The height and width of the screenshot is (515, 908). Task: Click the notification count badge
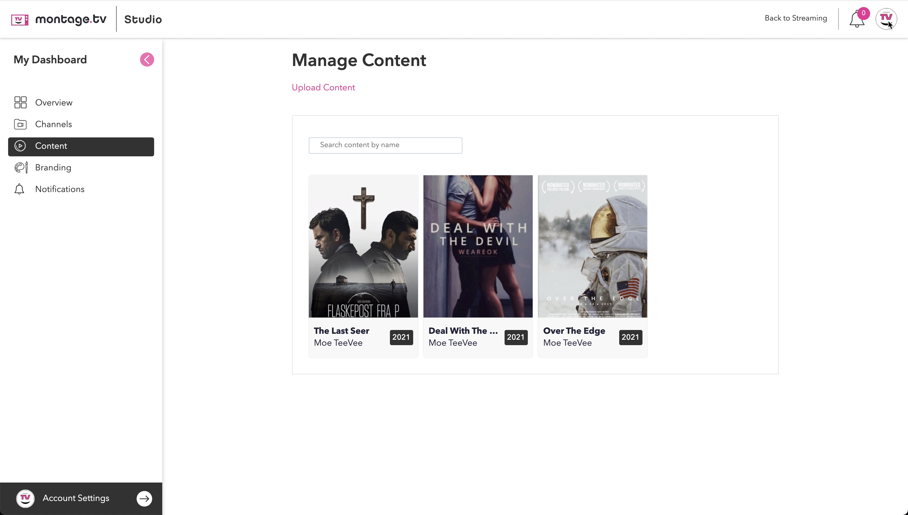pos(863,13)
